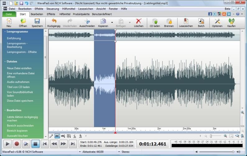Viewport: 247px width, 156px height.
Task: Collapse ribbon with the small up caret
Action: [234, 14]
